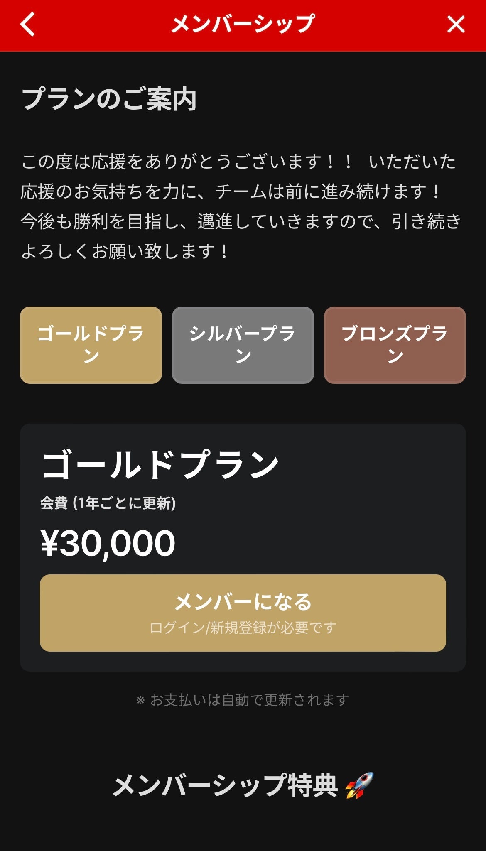Tap the red header bar left of the title
Image resolution: width=486 pixels, height=851 pixels.
(104, 24)
